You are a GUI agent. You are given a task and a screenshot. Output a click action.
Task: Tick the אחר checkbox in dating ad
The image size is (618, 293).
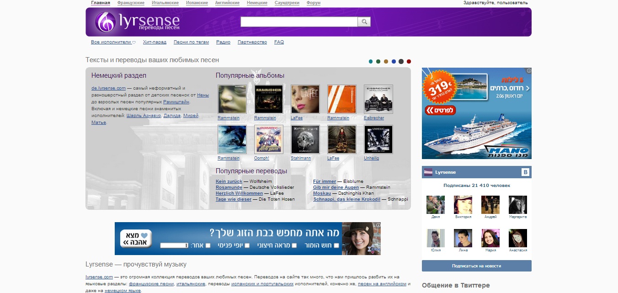coord(208,245)
